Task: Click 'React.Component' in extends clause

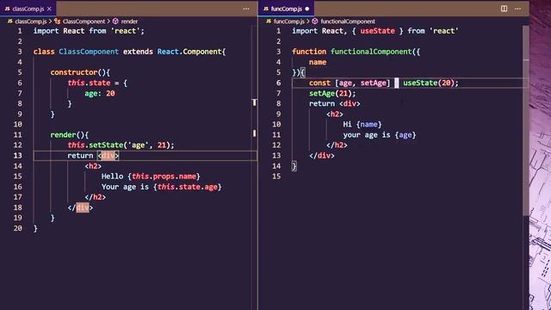Action: (189, 52)
